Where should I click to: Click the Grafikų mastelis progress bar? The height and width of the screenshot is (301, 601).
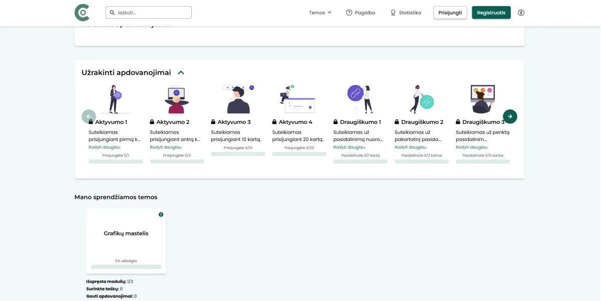click(126, 267)
